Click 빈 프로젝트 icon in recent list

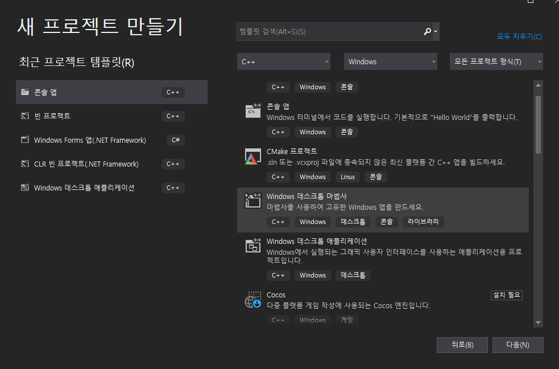point(25,116)
